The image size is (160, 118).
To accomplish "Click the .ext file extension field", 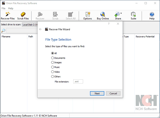I will pyautogui.click(x=78, y=81).
